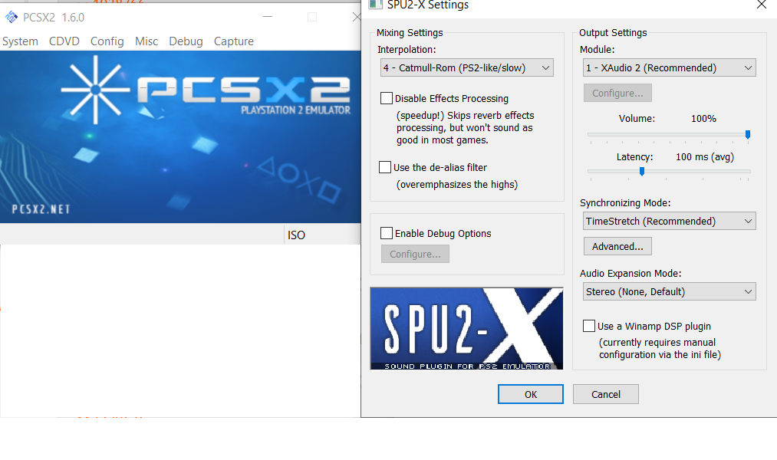
Task: Click the ISO status bar field
Action: pos(323,235)
